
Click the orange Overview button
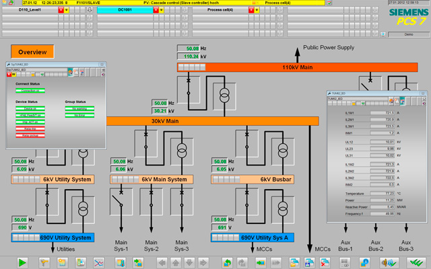[32, 52]
